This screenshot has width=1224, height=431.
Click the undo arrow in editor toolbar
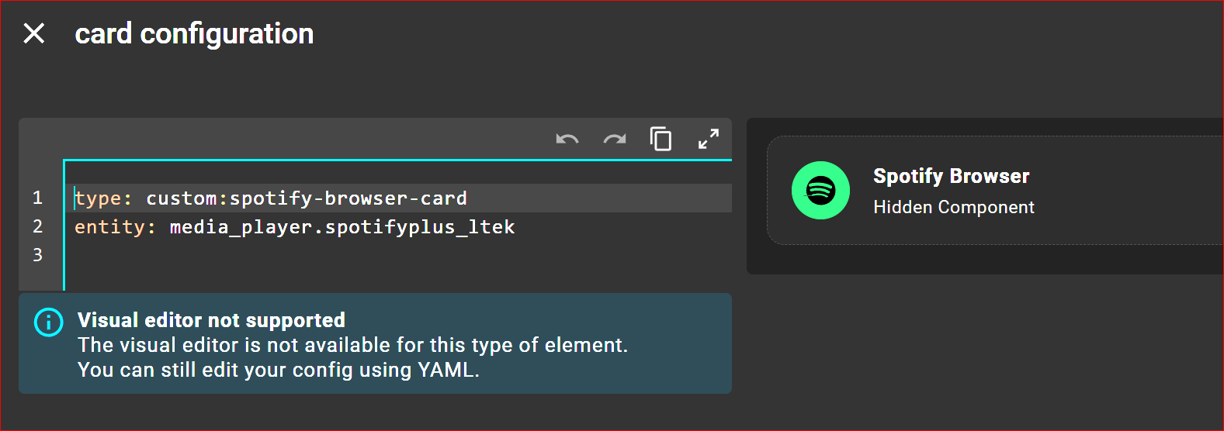(567, 140)
